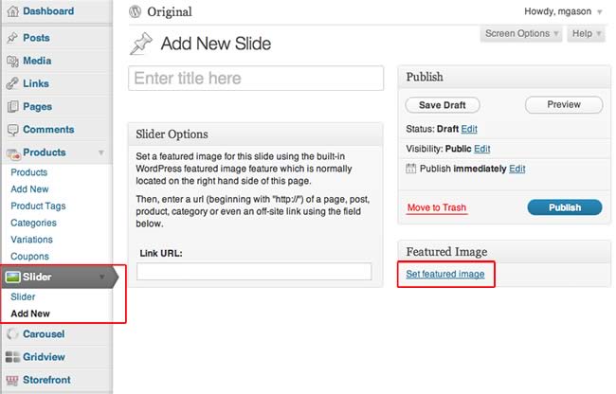
Task: Click the blue Publish button
Action: (566, 207)
